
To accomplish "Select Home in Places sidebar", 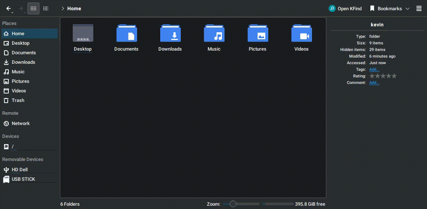I will [29, 34].
